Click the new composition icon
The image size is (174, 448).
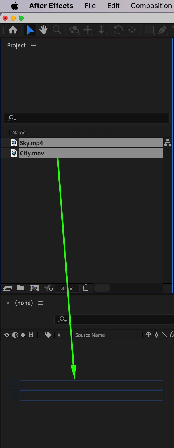[x=34, y=288]
